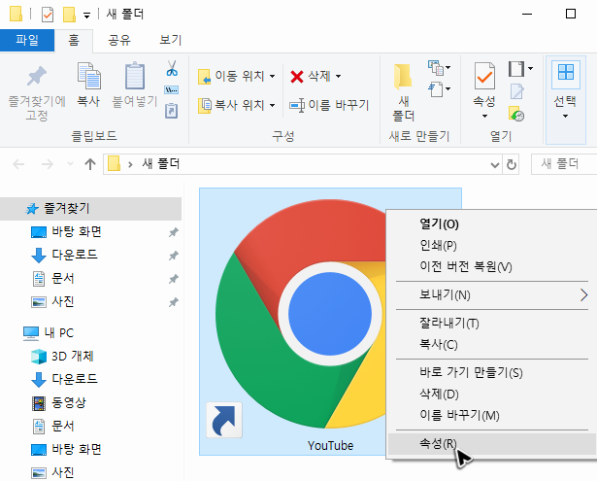Click the ribbon Copy (복사) icon

tap(88, 76)
